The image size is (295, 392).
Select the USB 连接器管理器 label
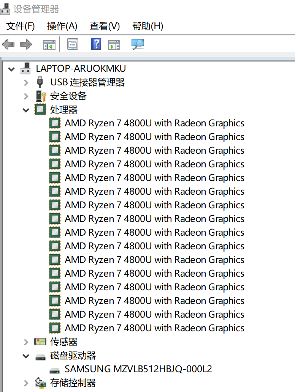pos(87,82)
